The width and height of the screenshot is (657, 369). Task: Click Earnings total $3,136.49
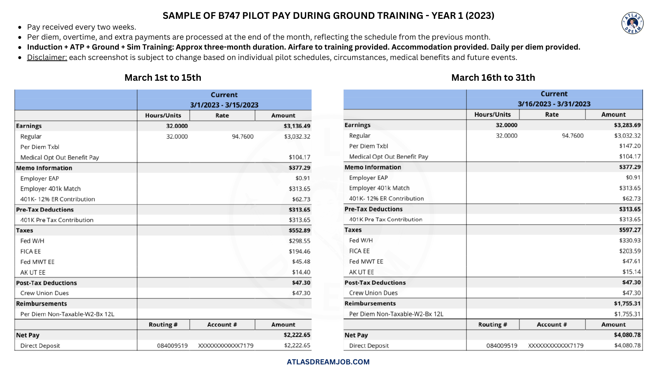pos(297,126)
